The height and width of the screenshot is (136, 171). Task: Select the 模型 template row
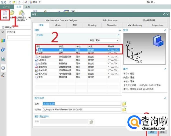[x=78, y=50]
